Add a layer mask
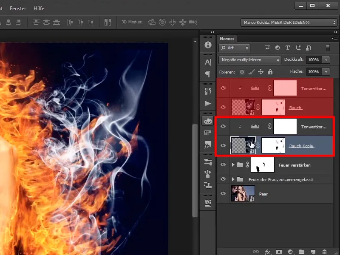The width and height of the screenshot is (340, 255). 279,252
